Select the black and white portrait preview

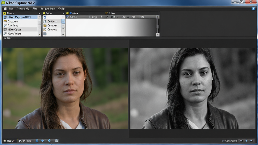tap(193, 88)
